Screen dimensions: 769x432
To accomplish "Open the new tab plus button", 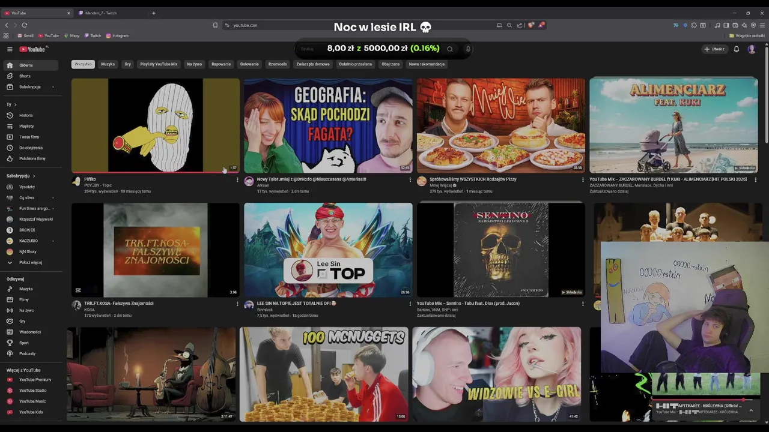I will coord(153,13).
